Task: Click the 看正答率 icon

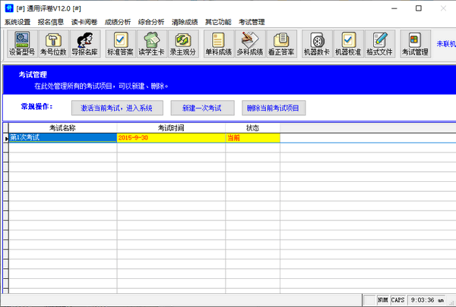Action: [281, 44]
